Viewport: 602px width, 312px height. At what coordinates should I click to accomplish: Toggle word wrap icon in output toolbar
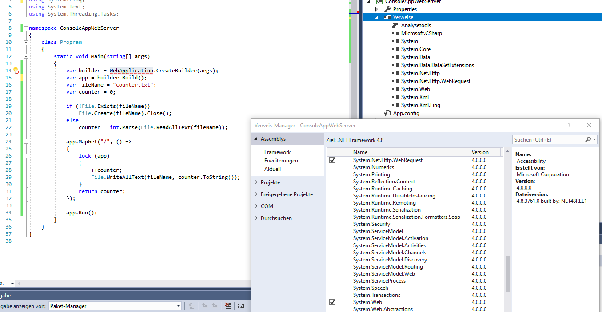tap(241, 306)
